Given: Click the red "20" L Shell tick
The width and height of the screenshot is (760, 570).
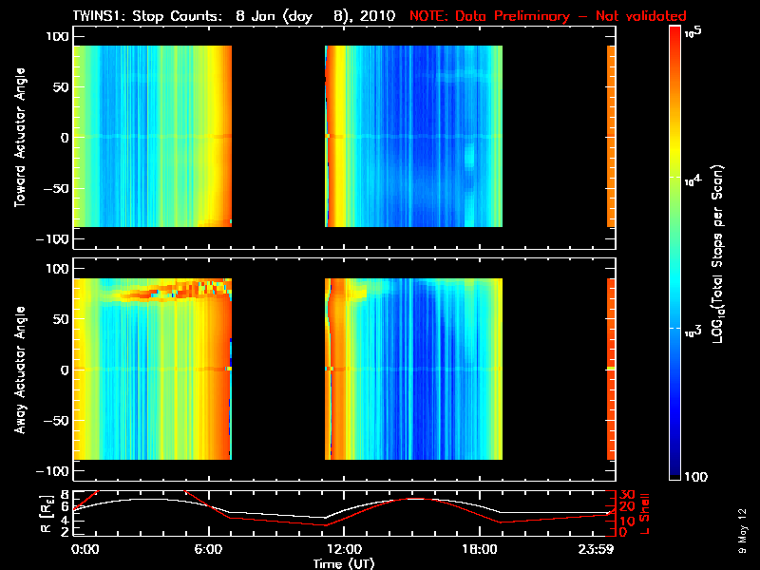Looking at the screenshot, I should click(x=628, y=506).
